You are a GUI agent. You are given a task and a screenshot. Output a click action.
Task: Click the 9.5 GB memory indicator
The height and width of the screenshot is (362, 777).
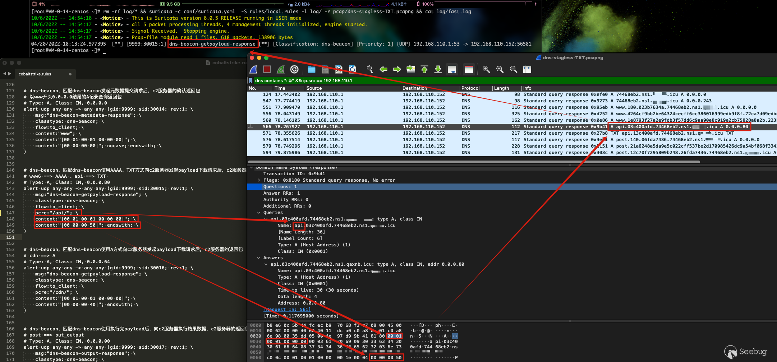(x=170, y=4)
